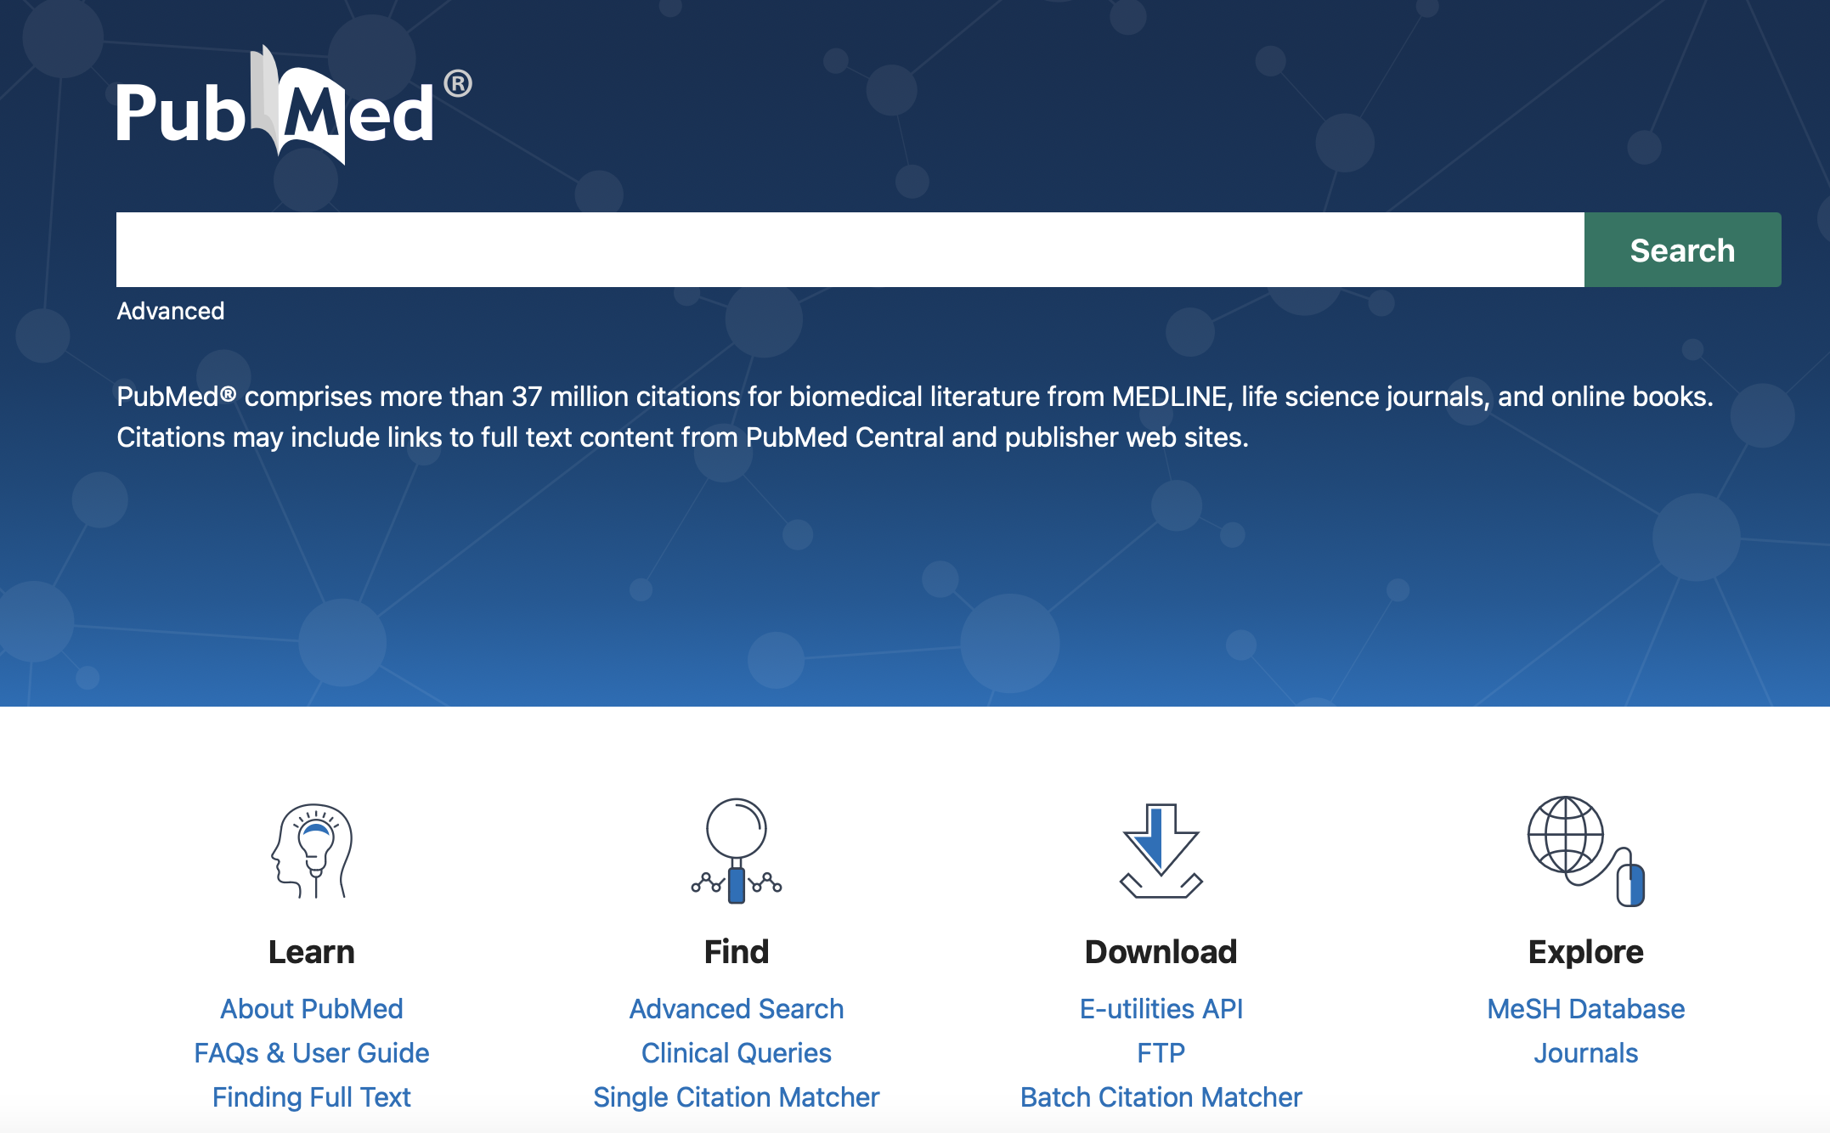Click the Find magnifying glass icon
1830x1133 pixels.
[737, 850]
